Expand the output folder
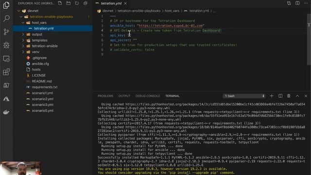 tap(23, 35)
